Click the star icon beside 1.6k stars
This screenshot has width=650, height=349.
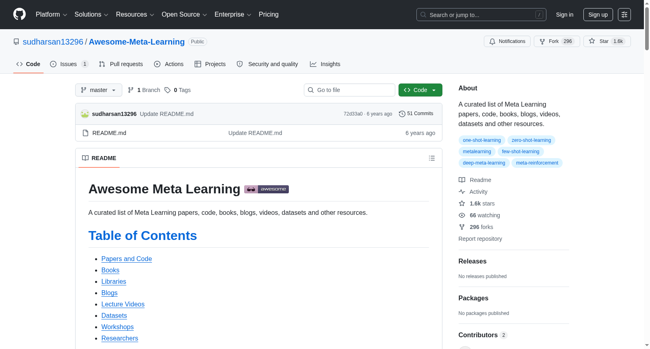coord(462,203)
